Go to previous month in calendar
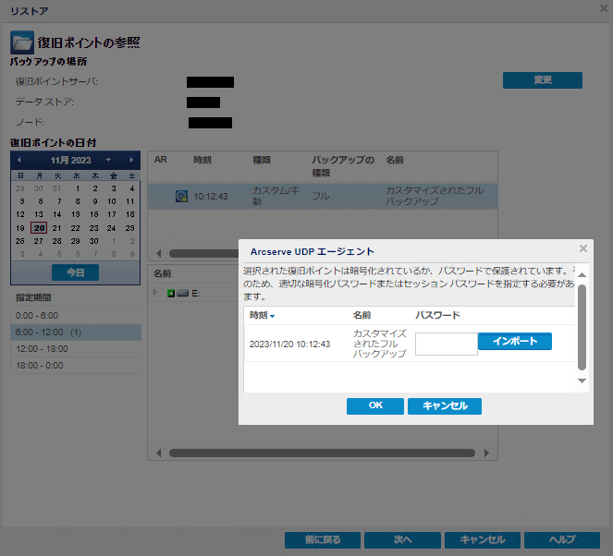The width and height of the screenshot is (613, 556). pyautogui.click(x=19, y=160)
